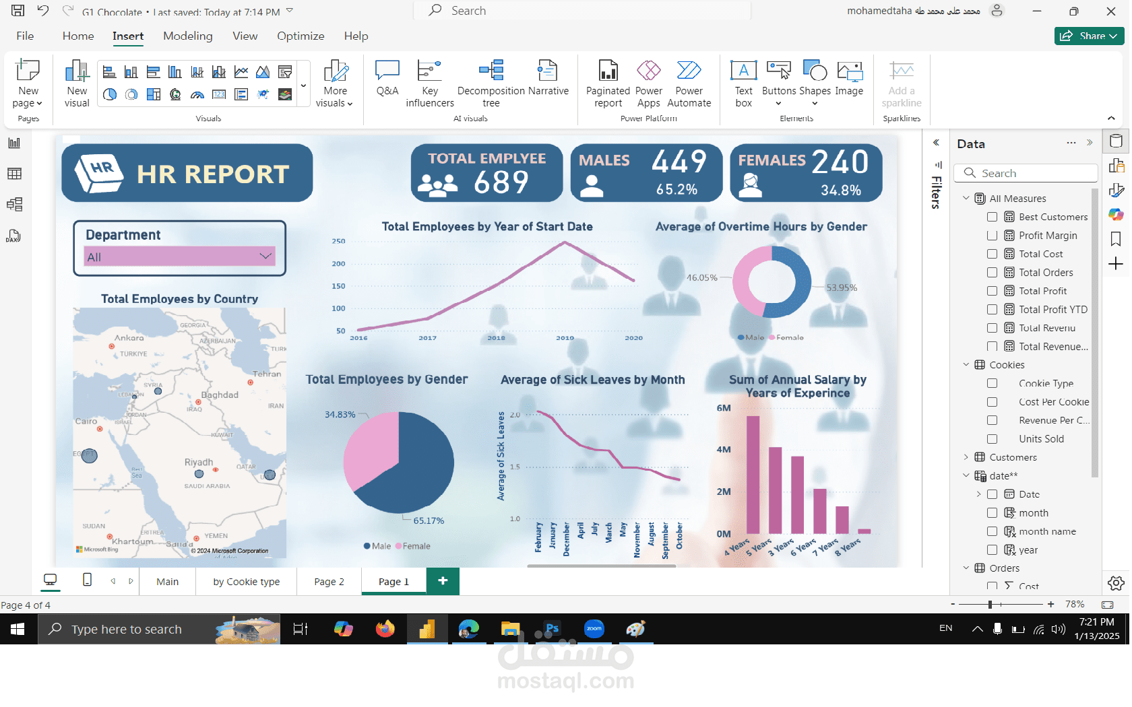The width and height of the screenshot is (1132, 707).
Task: Collapse the Orders table
Action: point(966,568)
